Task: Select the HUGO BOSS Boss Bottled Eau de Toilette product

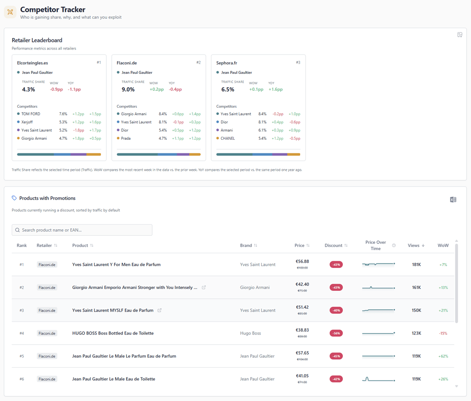Action: (113, 333)
